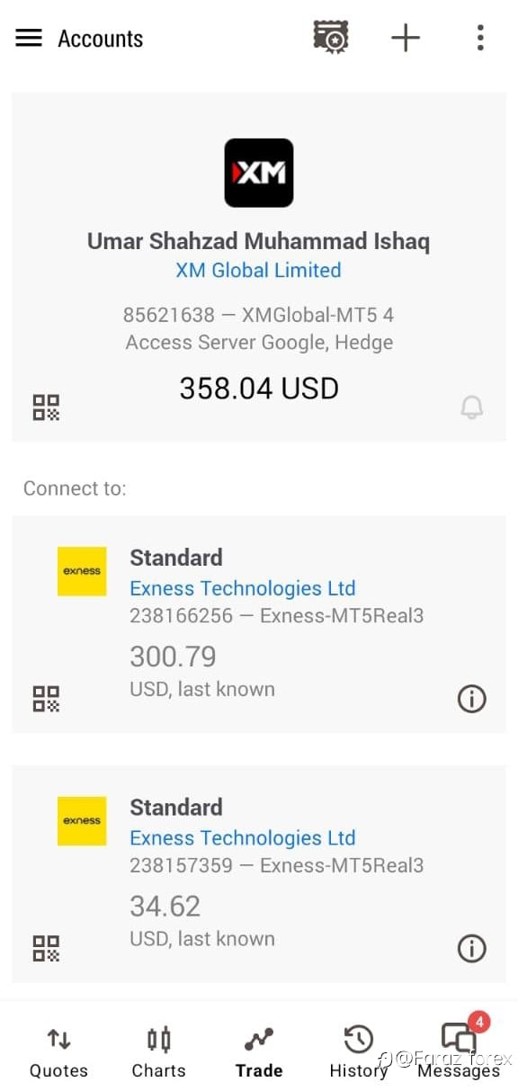
Task: Open the hamburger navigation menu
Action: (29, 38)
